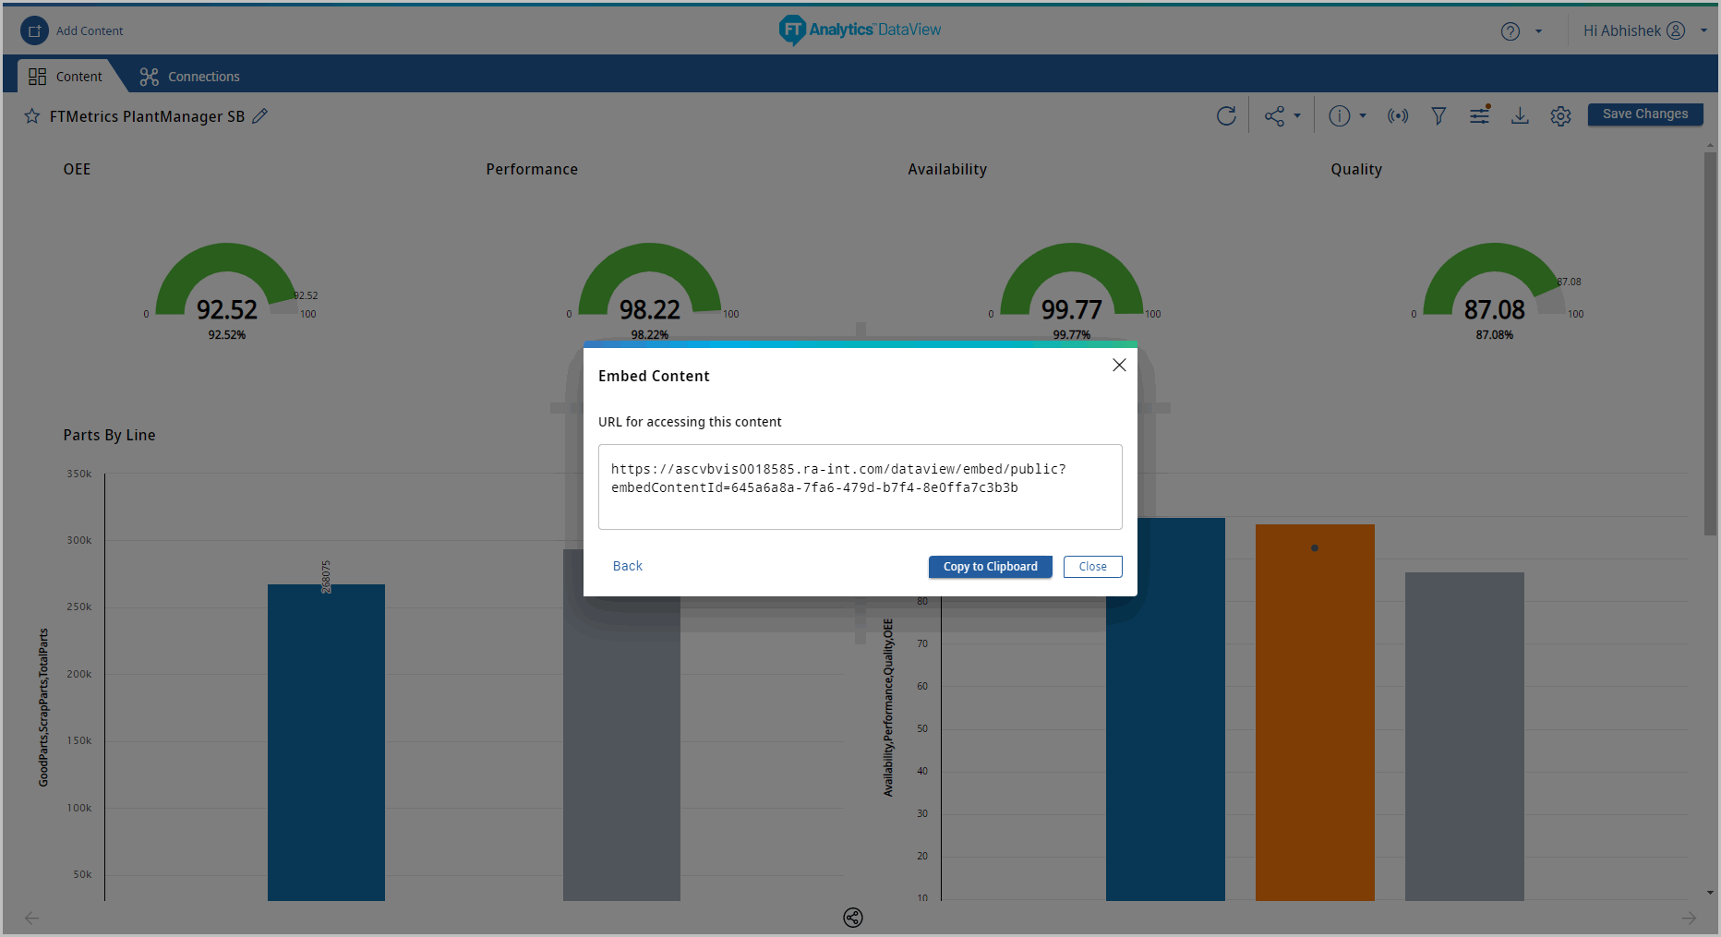Click the 'URL for accessing this content' label
Screen dimensions: 1721x937
[690, 422]
